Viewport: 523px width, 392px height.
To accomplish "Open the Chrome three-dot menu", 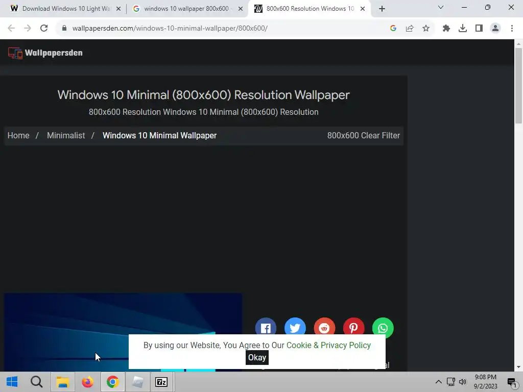I will [x=512, y=29].
